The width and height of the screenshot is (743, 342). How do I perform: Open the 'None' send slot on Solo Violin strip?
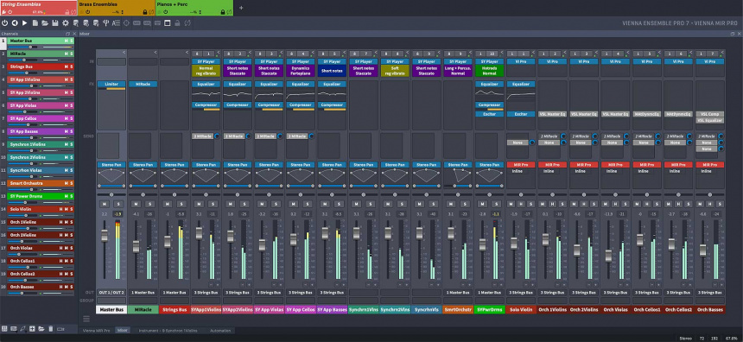(518, 142)
